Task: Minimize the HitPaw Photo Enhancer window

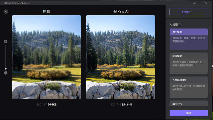Action: [200, 3]
